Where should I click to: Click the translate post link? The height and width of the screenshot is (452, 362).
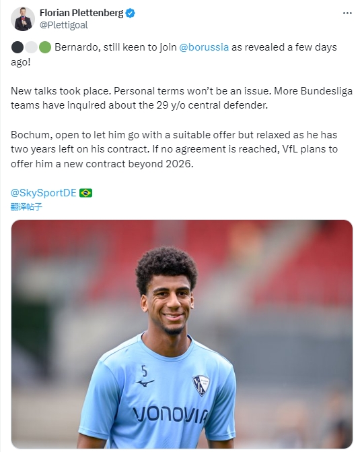[26, 206]
